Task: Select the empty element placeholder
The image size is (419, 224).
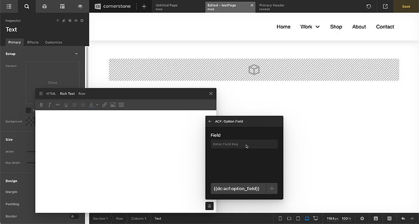Action: pyautogui.click(x=254, y=70)
